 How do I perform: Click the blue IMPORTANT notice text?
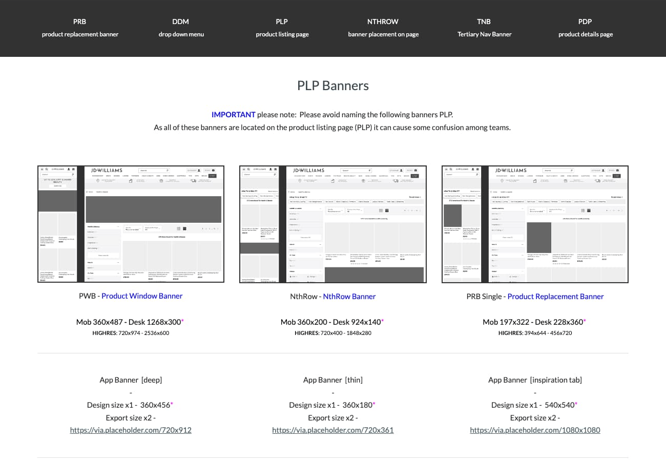point(233,115)
